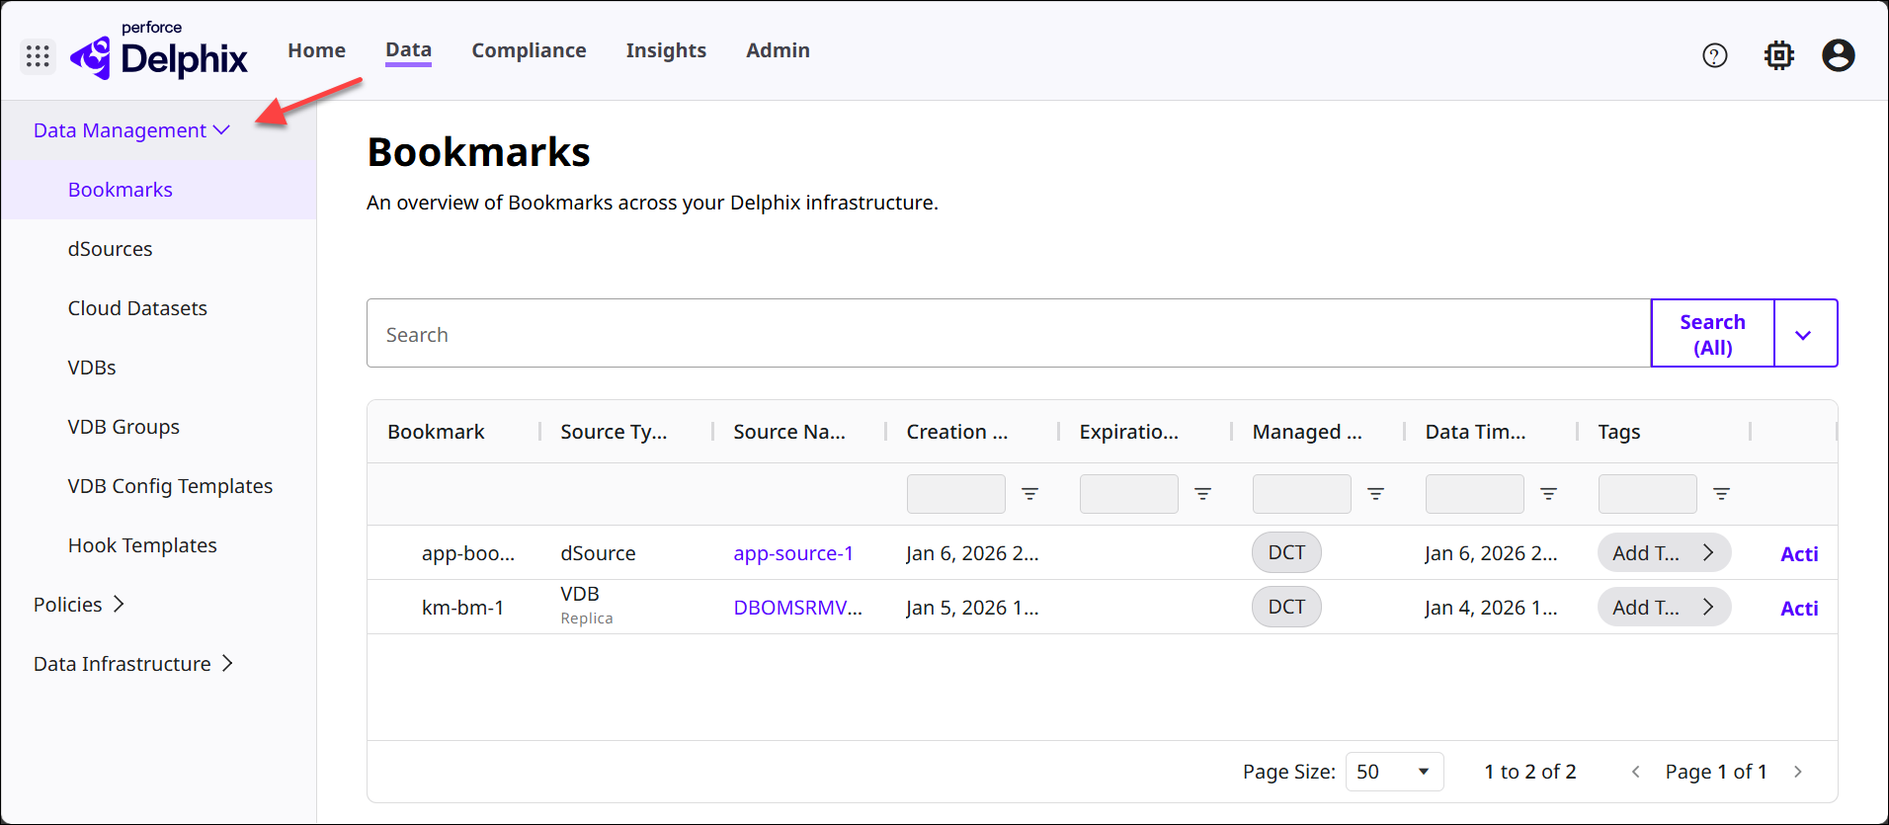Collapse the Data Management sidebar section
Screen dimensions: 1889x825
pos(130,130)
